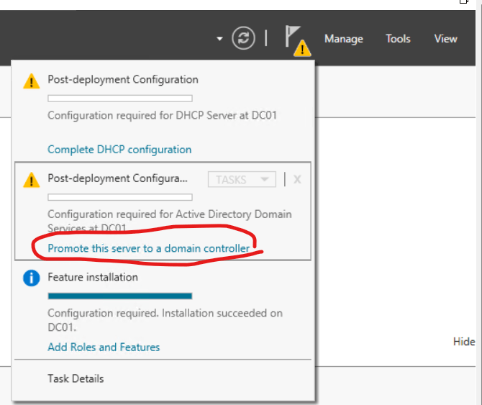Screen dimensions: 482x405
Task: Click the DHCP task progress bar
Action: pyautogui.click(x=120, y=99)
